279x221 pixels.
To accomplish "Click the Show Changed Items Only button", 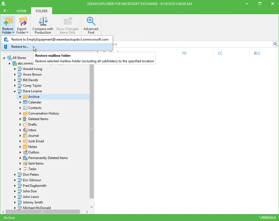I will 67,25.
